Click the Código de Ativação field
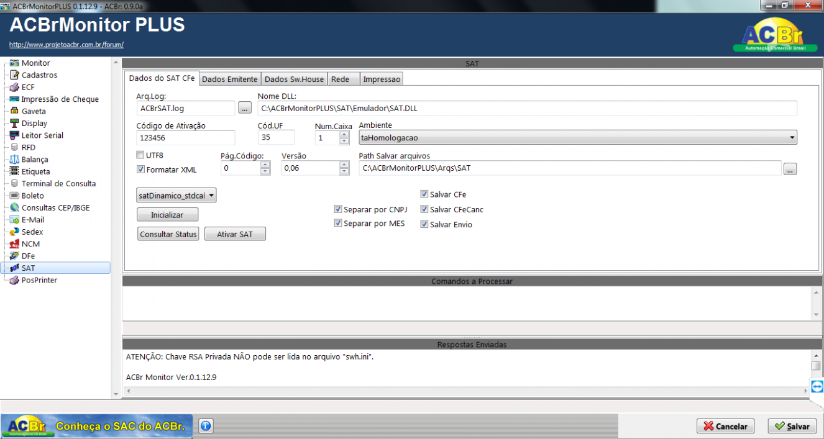 coord(186,138)
